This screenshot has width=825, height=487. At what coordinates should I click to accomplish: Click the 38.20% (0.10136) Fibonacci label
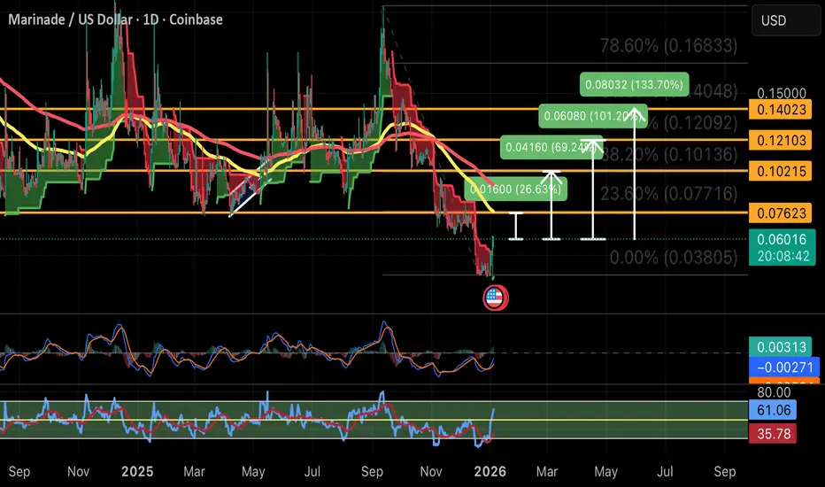668,154
